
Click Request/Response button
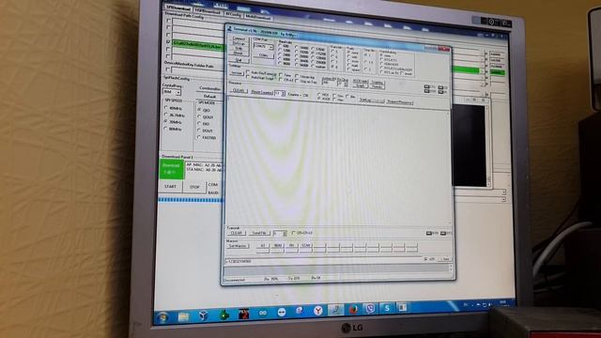click(399, 101)
